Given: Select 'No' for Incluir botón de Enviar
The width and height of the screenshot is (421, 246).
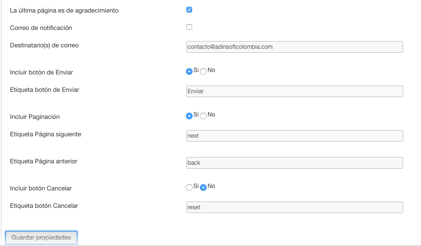Looking at the screenshot, I should pos(203,72).
